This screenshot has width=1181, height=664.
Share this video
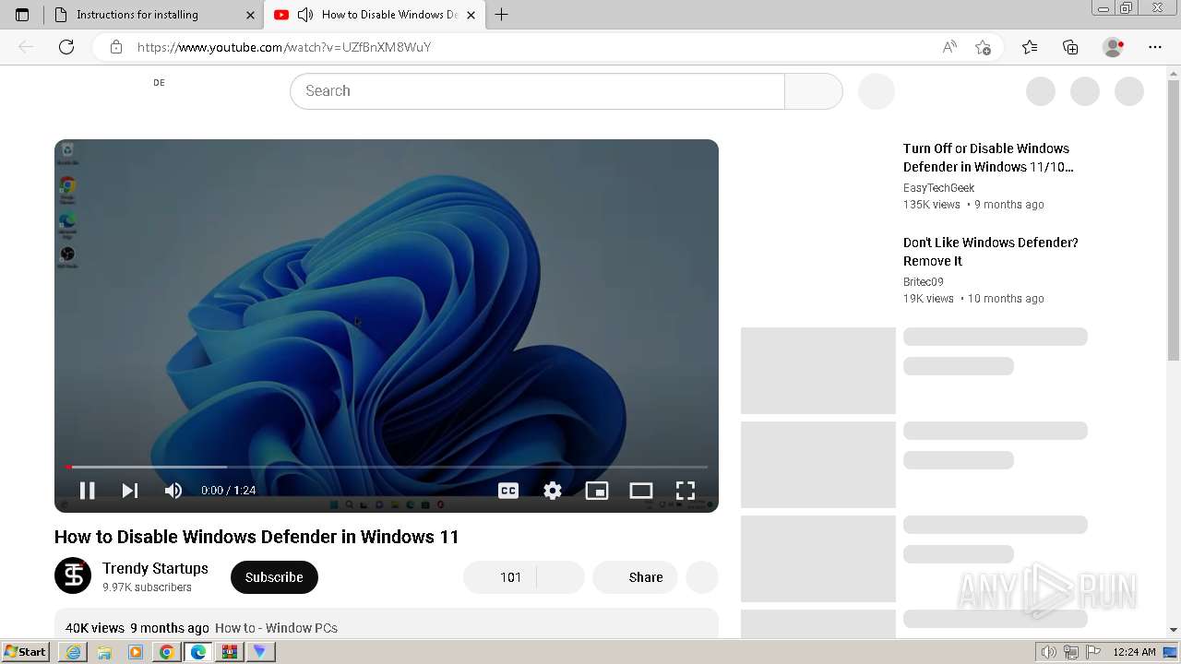point(635,577)
